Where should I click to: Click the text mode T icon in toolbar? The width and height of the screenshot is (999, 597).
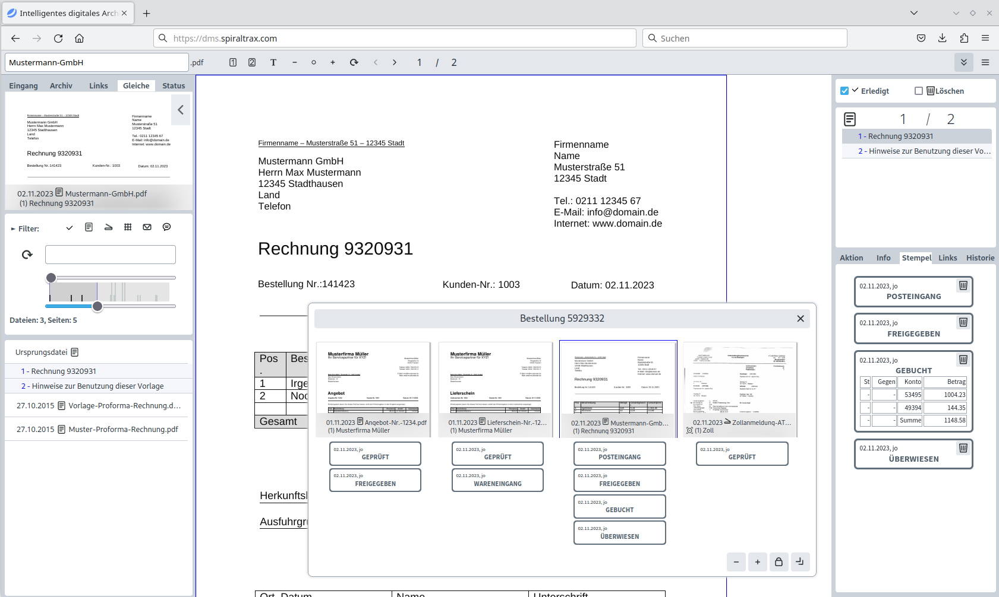coord(273,62)
